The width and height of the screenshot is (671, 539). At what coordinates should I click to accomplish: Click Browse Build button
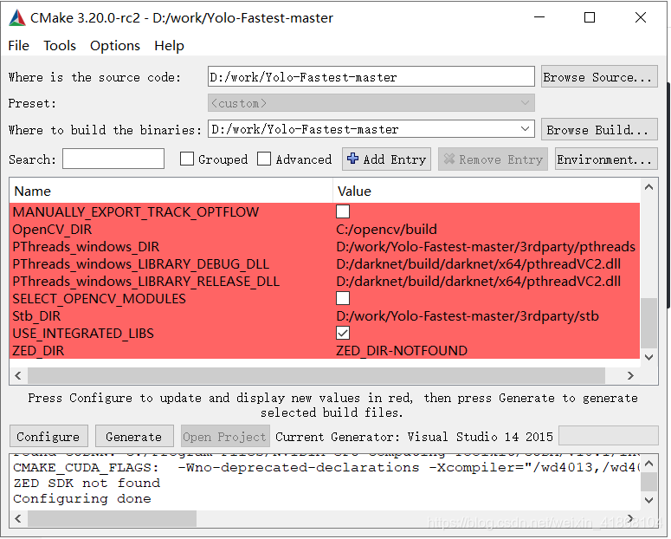click(x=599, y=129)
